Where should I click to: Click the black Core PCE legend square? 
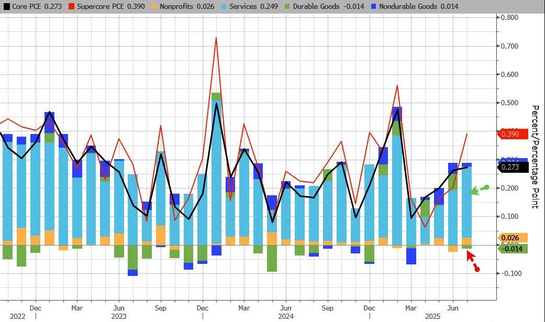coord(6,6)
